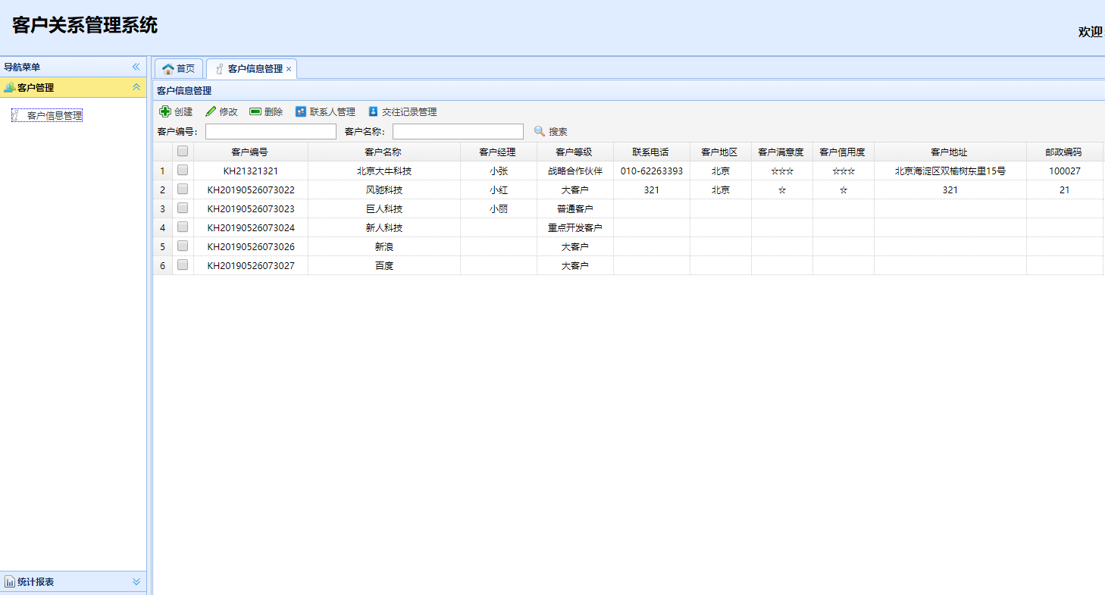The width and height of the screenshot is (1105, 595).
Task: Switch to the 首页 tab
Action: tap(183, 67)
